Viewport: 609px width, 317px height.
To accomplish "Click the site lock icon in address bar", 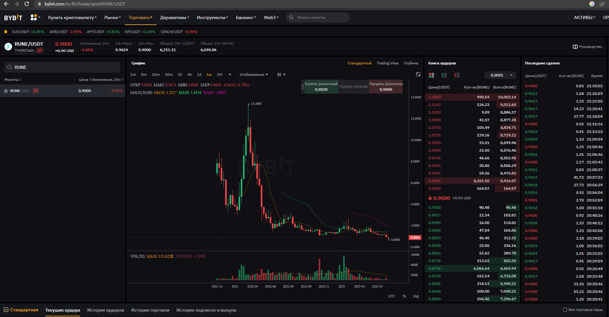I will click(39, 4).
